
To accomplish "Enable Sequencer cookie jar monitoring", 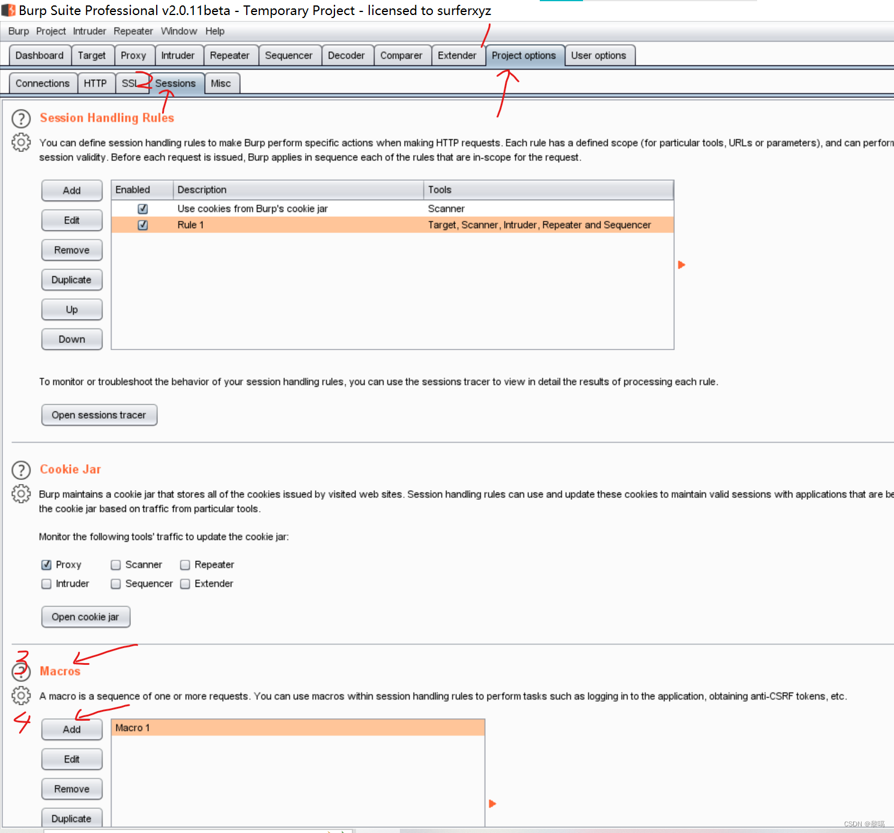I will coord(116,584).
